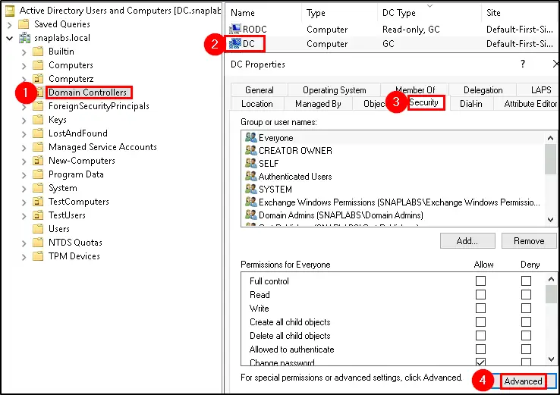Viewport: 560px width, 395px height.
Task: Click the System folder icon
Action: click(38, 188)
